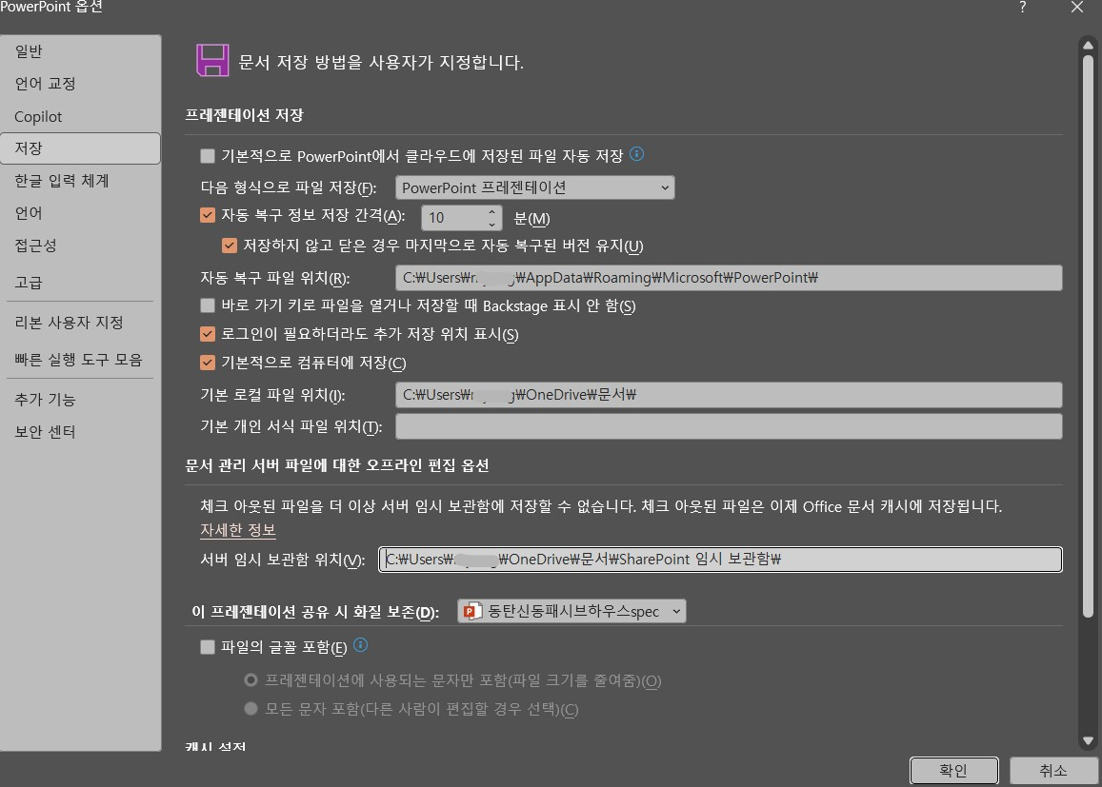Click the 기본 개인 서식 파일 위치 field
Image resolution: width=1102 pixels, height=787 pixels.
(x=729, y=426)
